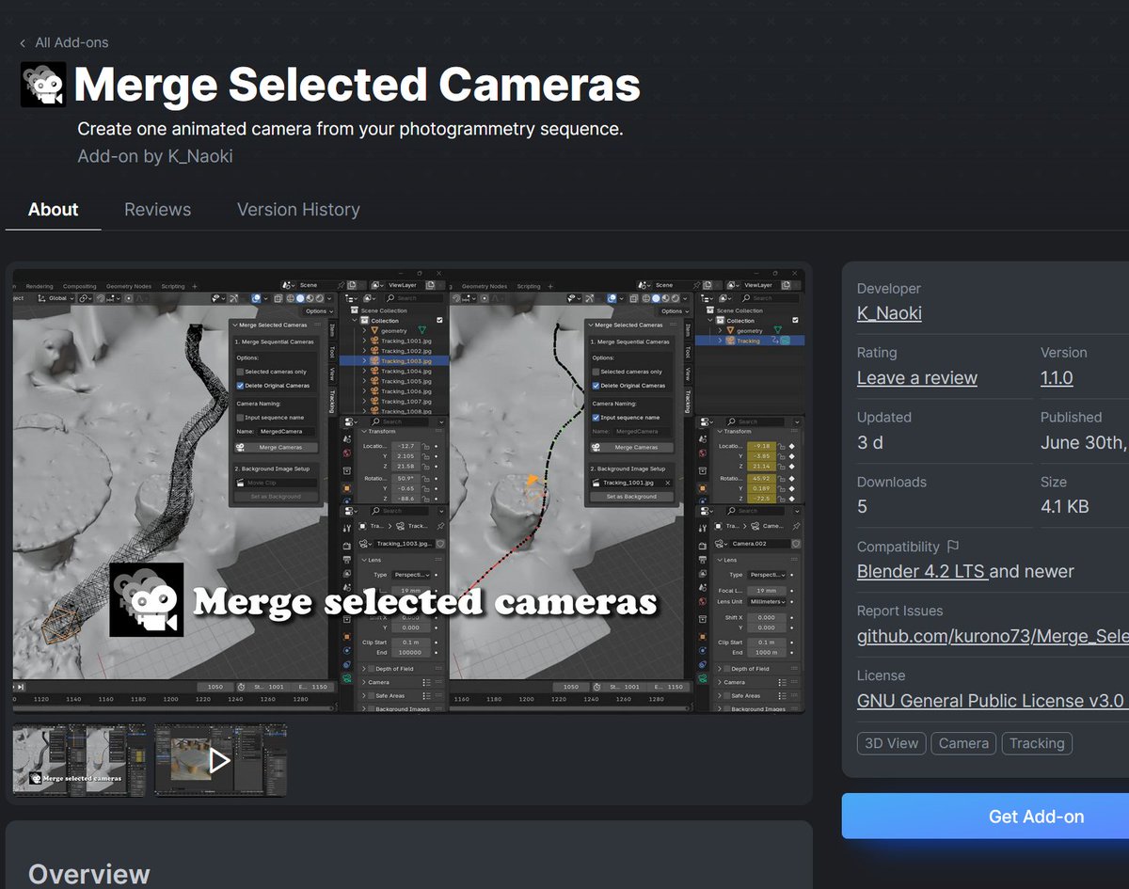Click the back chevron beside All Add-ons
The image size is (1129, 889).
pos(23,43)
